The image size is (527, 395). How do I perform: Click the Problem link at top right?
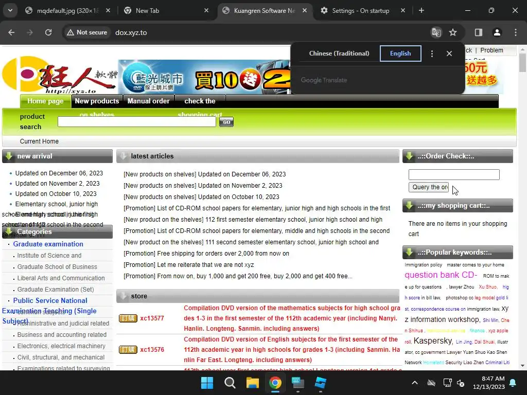tap(491, 50)
